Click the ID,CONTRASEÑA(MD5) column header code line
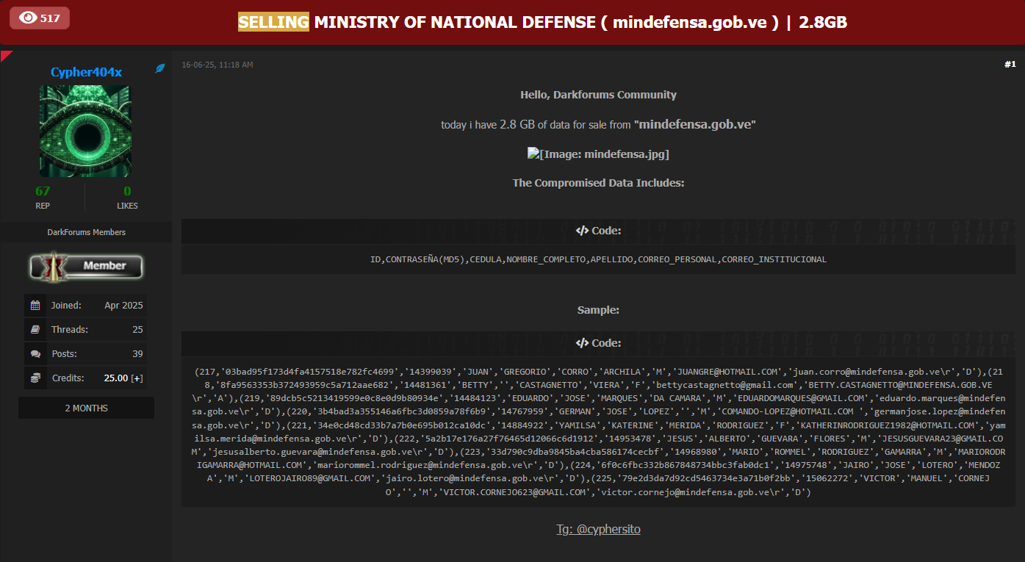The height and width of the screenshot is (562, 1025). (x=598, y=259)
